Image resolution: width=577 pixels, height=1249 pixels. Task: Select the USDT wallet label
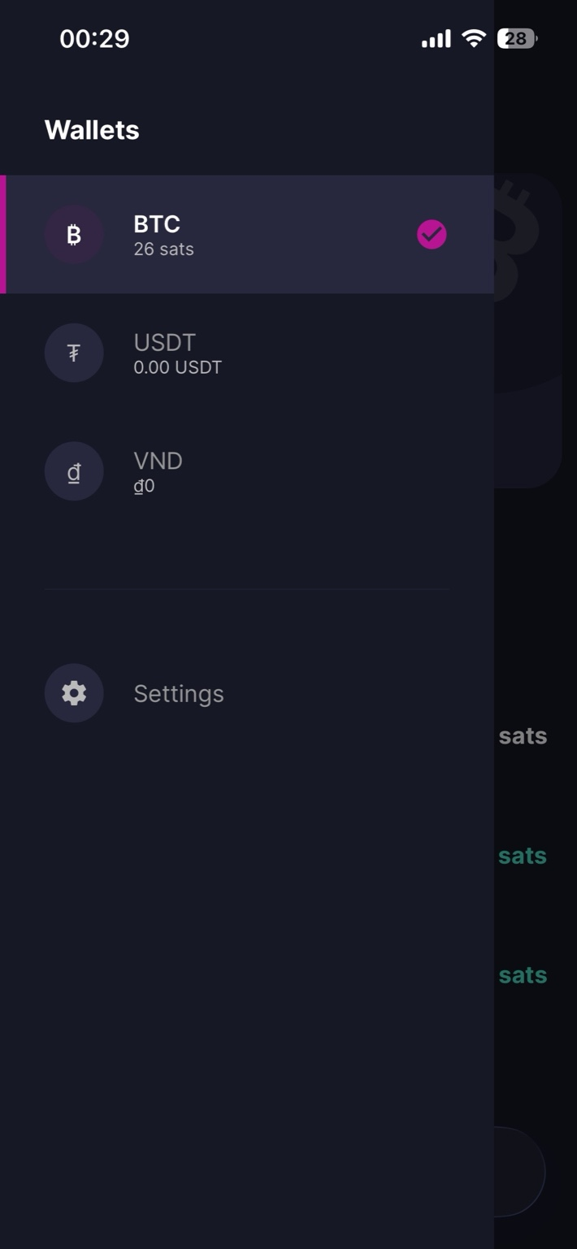(x=164, y=342)
